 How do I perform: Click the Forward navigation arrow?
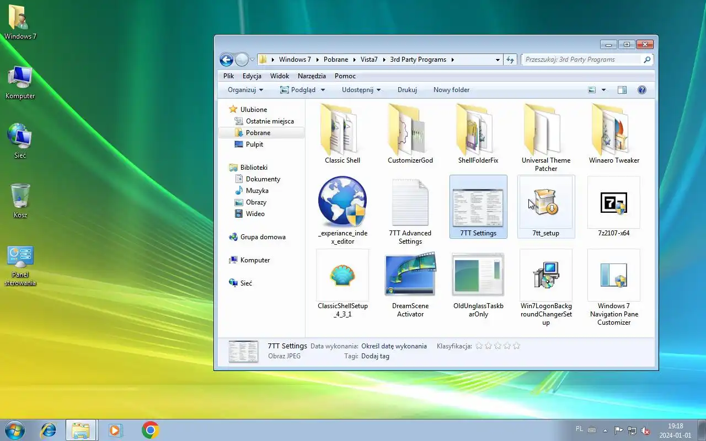tap(242, 60)
